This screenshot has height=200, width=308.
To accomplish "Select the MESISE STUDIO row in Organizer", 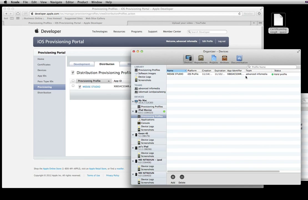I will tap(234, 74).
